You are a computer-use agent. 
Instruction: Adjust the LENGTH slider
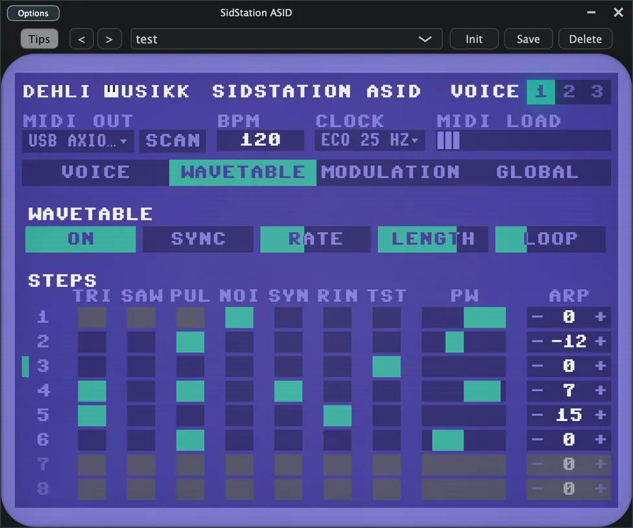coord(433,239)
